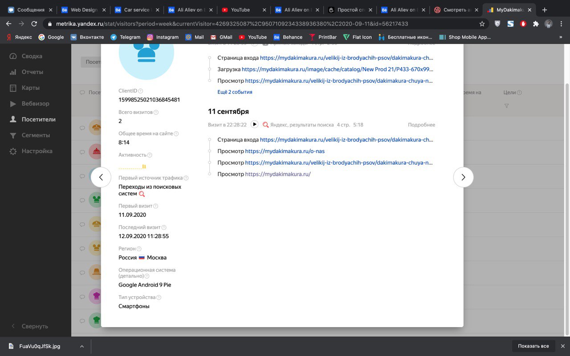Open the Instagram bookmark

[163, 37]
